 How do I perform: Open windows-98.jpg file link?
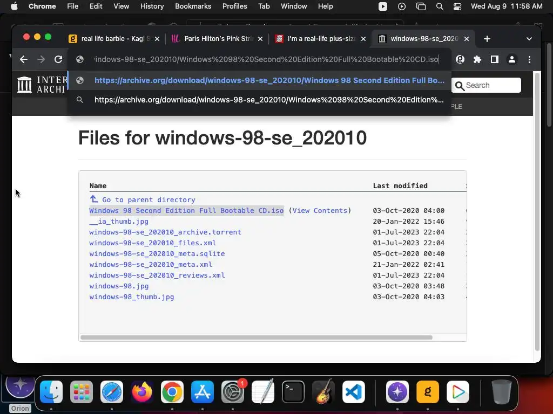pos(119,286)
